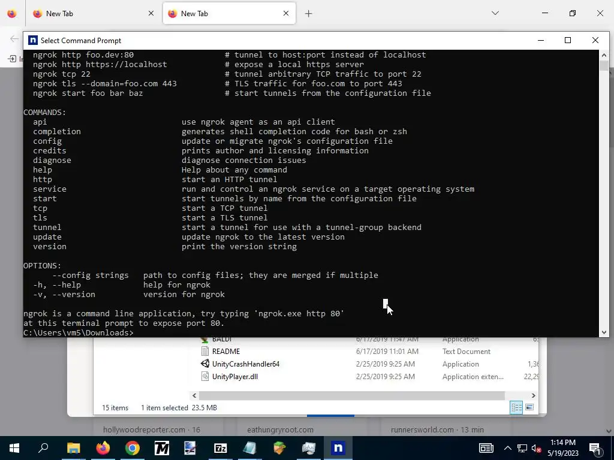The height and width of the screenshot is (460, 614).
Task: Select UnityPlayer.dll file in Explorer
Action: [x=235, y=376]
